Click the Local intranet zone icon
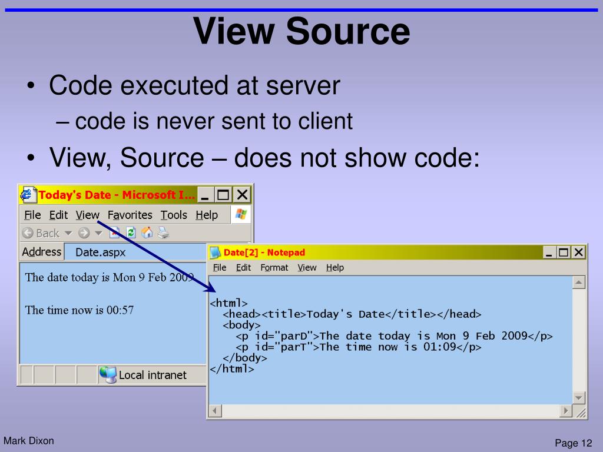The image size is (603, 452). click(x=108, y=375)
